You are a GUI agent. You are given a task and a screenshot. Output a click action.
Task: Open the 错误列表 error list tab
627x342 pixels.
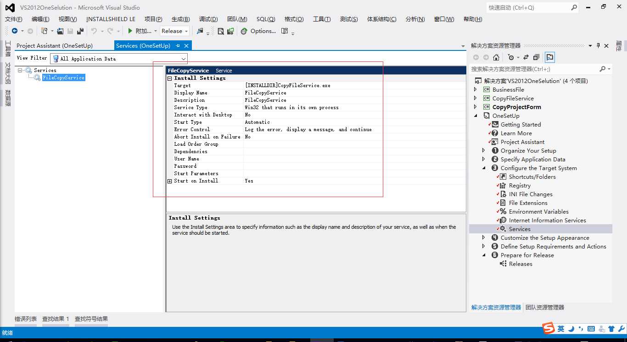pos(26,319)
